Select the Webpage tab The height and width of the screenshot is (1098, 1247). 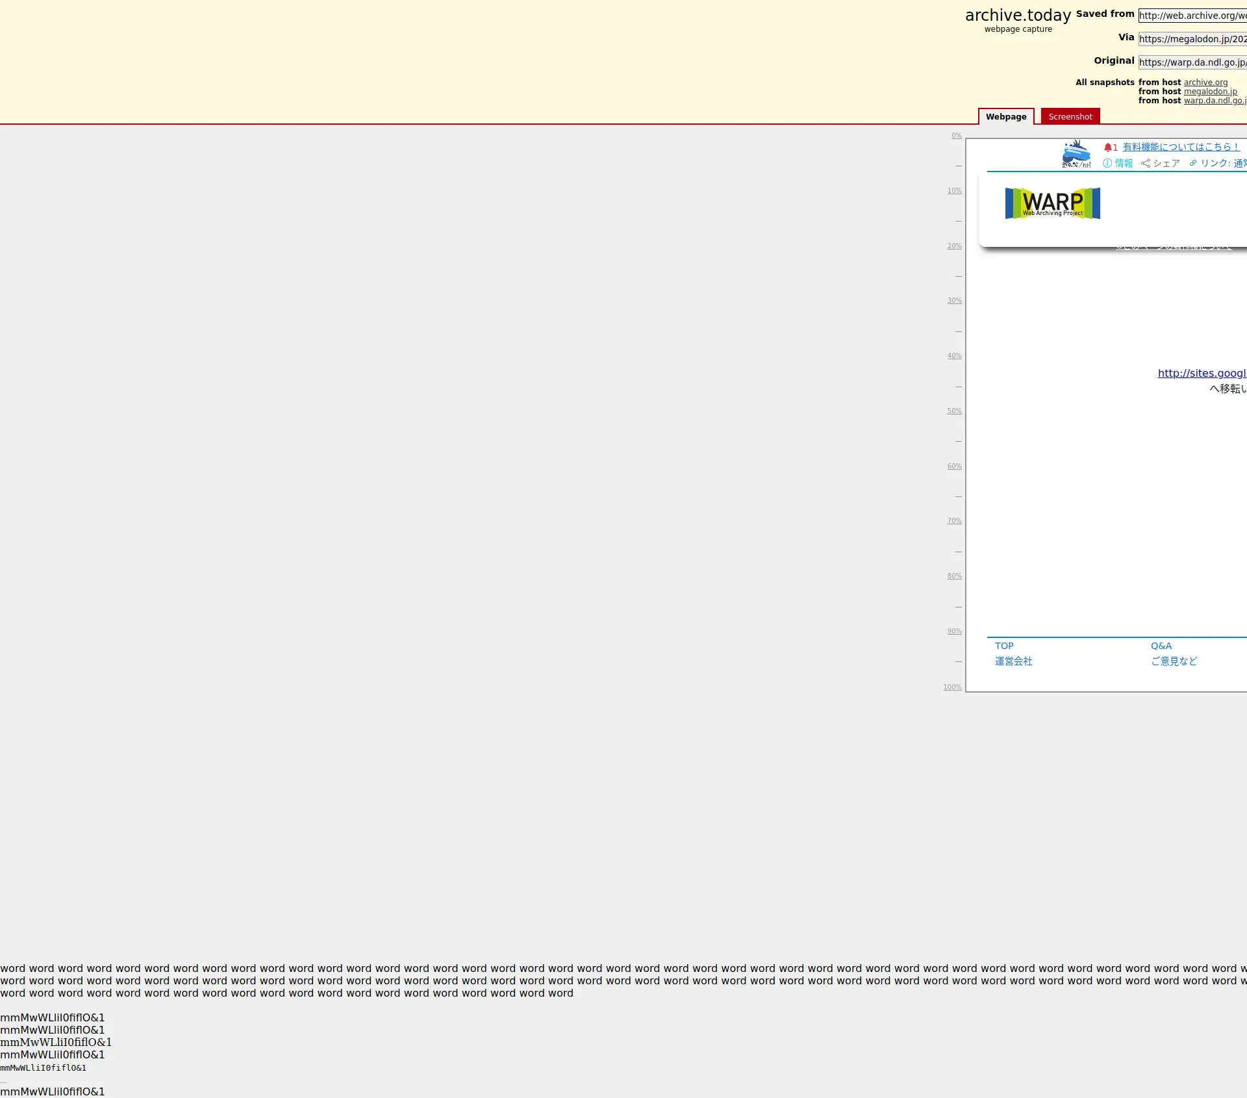coord(1005,116)
